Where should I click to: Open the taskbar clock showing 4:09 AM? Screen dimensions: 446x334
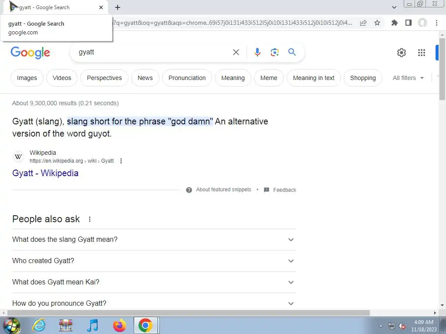(424, 326)
